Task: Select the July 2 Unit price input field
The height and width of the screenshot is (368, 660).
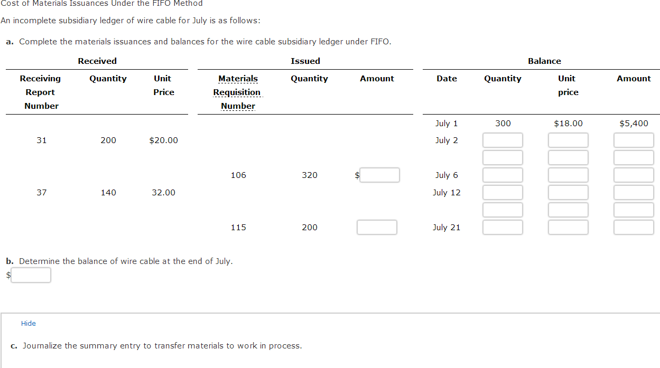Action: pyautogui.click(x=568, y=140)
